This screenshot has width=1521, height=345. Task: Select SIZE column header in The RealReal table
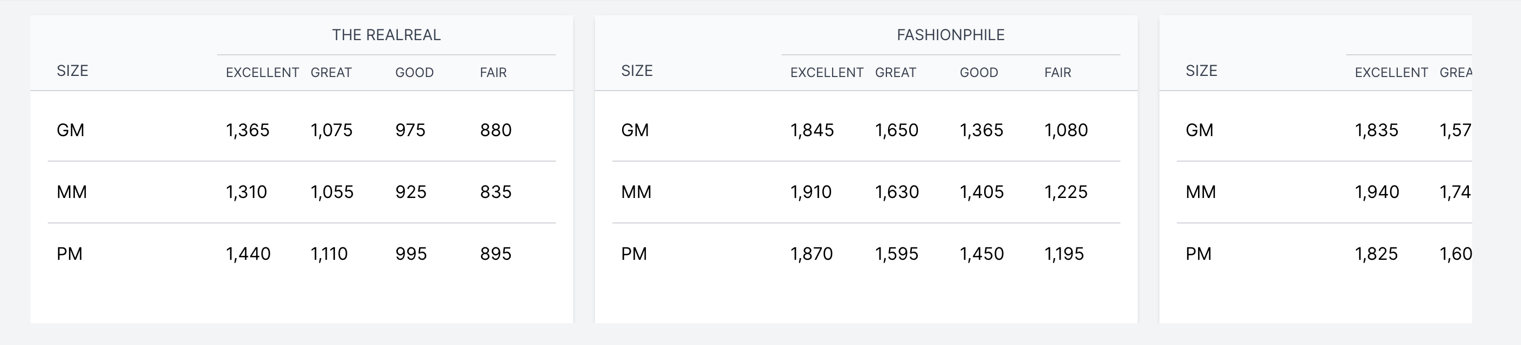[73, 71]
